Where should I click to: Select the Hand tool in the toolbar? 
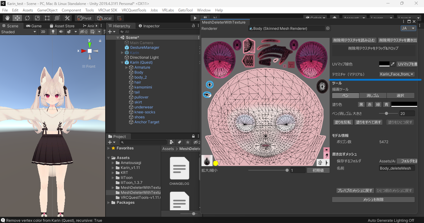(7, 18)
